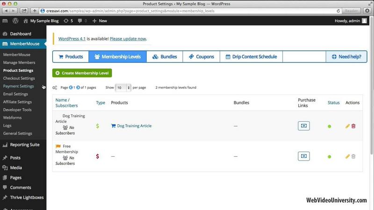Viewport: 374px width, 210px height.
Task: Click green dollar type icon for Dog Training
Action: (97, 126)
